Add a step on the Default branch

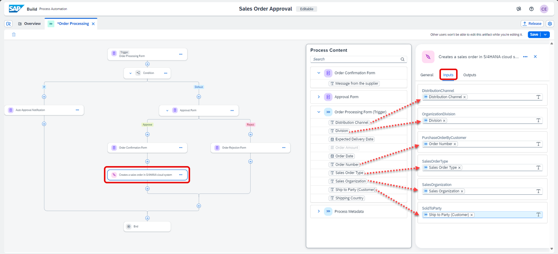click(x=199, y=97)
